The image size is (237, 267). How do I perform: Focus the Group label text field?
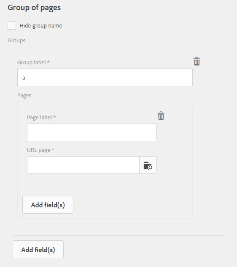point(105,77)
